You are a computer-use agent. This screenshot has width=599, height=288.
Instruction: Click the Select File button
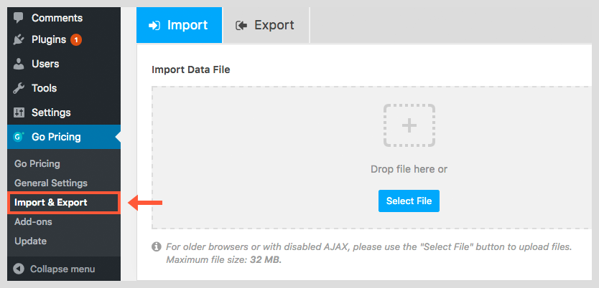point(409,201)
